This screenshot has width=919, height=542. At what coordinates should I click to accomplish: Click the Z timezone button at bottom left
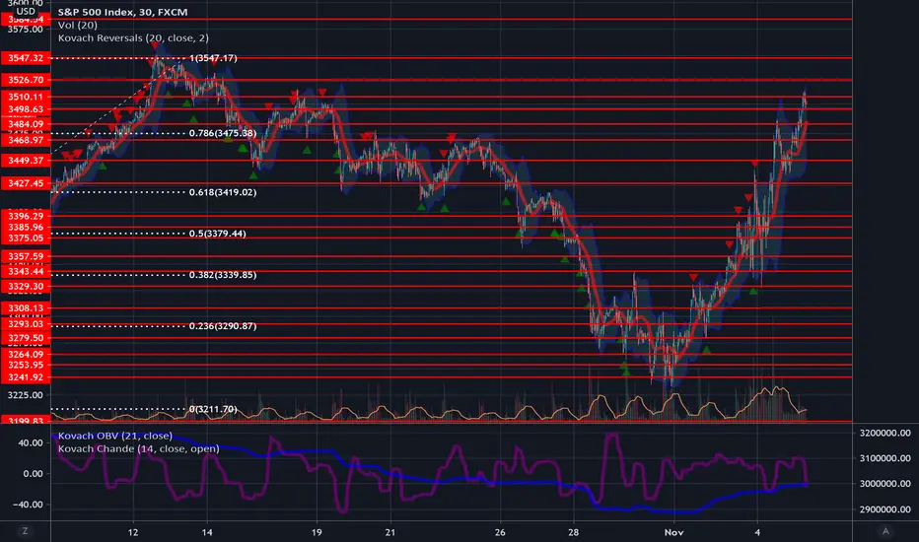25,531
